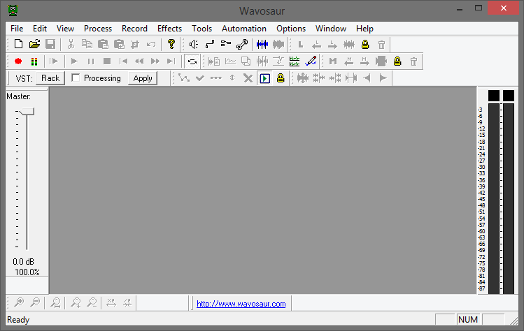Click the 0.0 dB master volume readout
This screenshot has height=331, width=524.
23,262
